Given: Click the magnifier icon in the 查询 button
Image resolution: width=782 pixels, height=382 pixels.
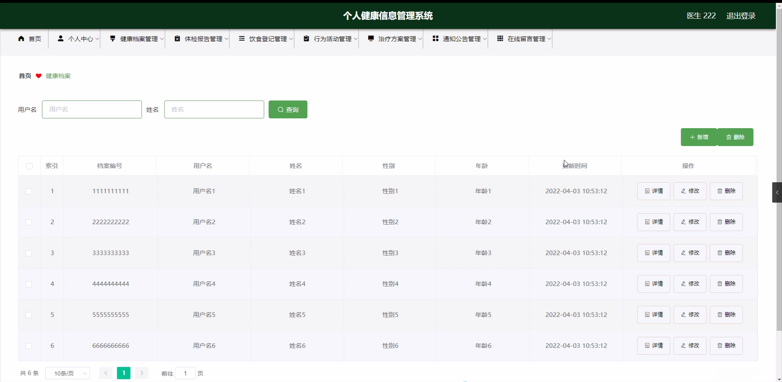Looking at the screenshot, I should (281, 109).
